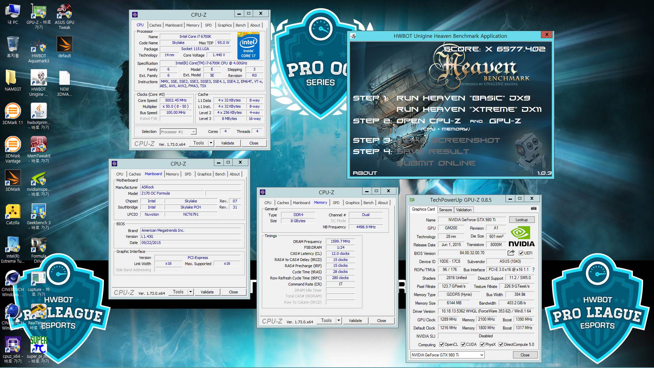The width and height of the screenshot is (654, 368).
Task: Open the 내 PC desktop icon
Action: click(x=13, y=14)
